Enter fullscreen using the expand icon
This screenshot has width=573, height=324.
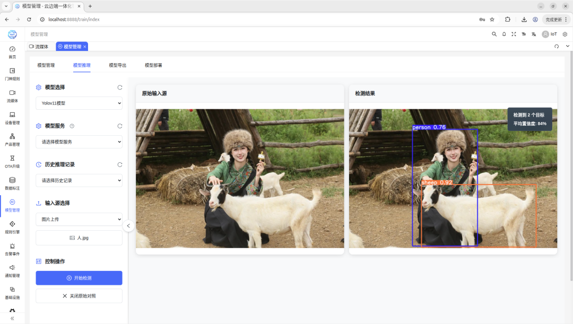tap(514, 34)
